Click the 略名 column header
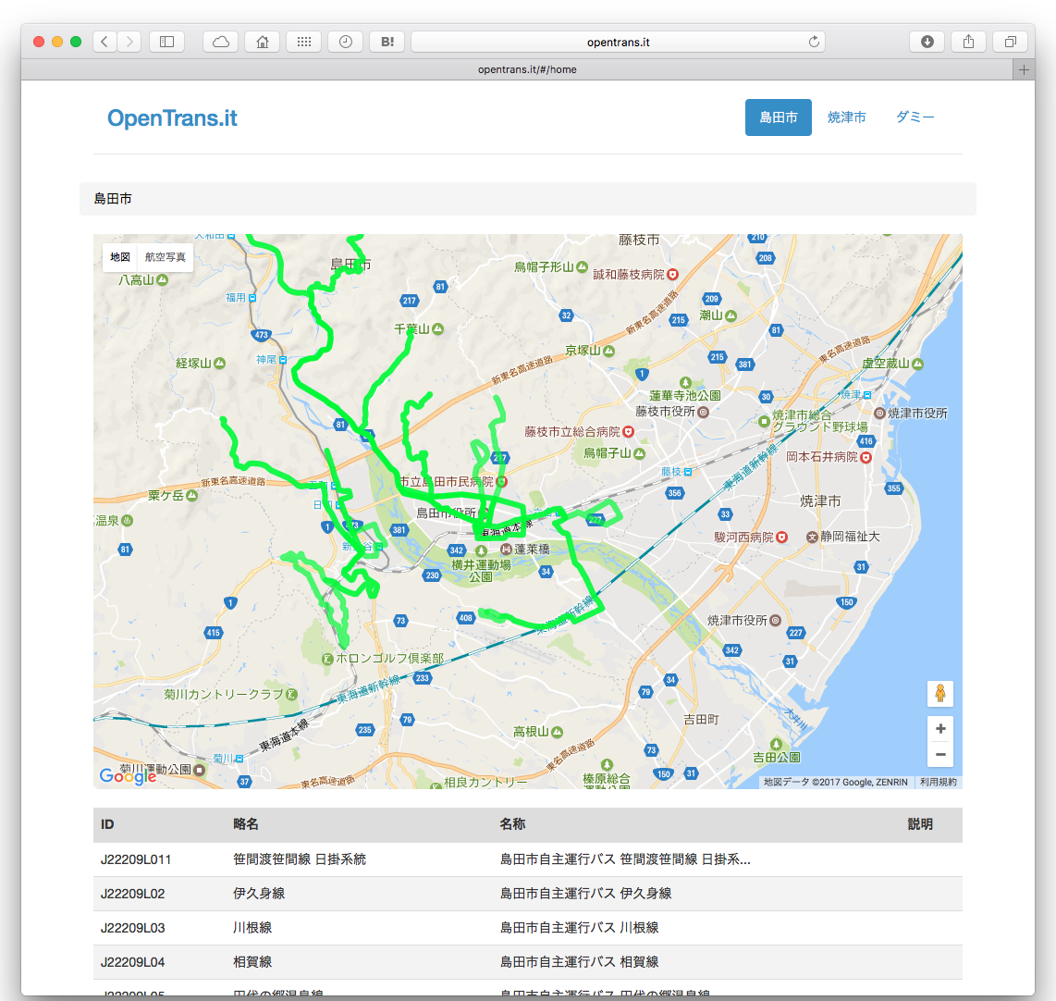 246,824
